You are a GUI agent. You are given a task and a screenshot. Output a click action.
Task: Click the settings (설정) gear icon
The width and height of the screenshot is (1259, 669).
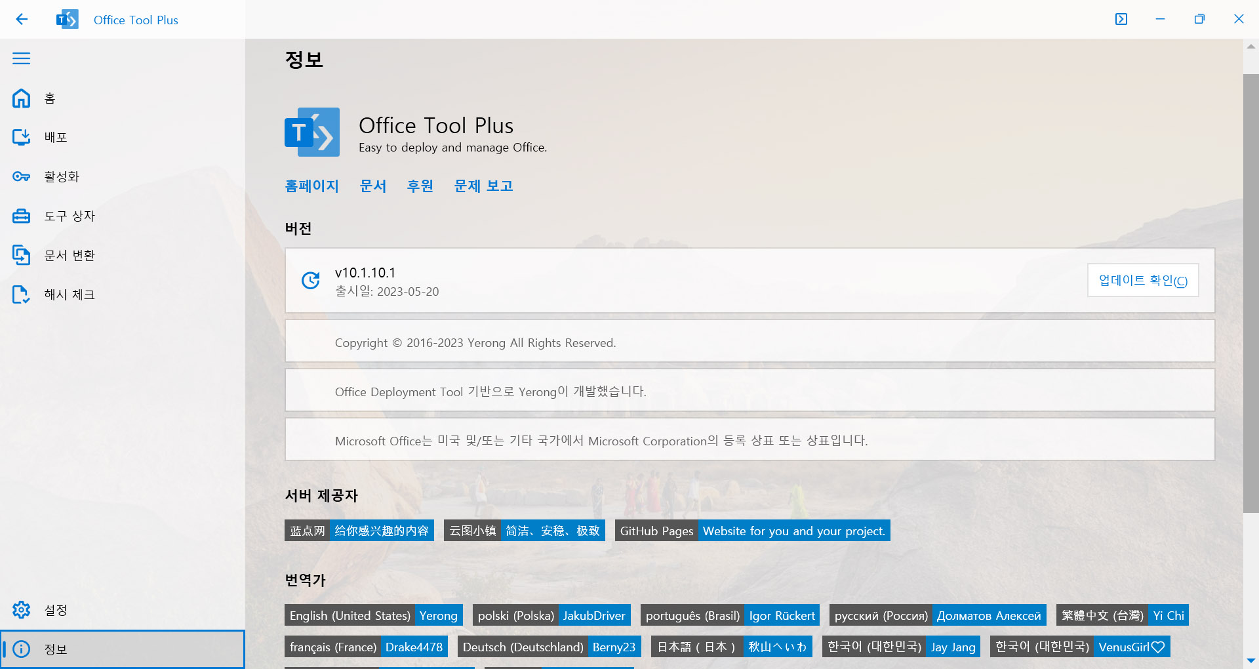tap(22, 609)
